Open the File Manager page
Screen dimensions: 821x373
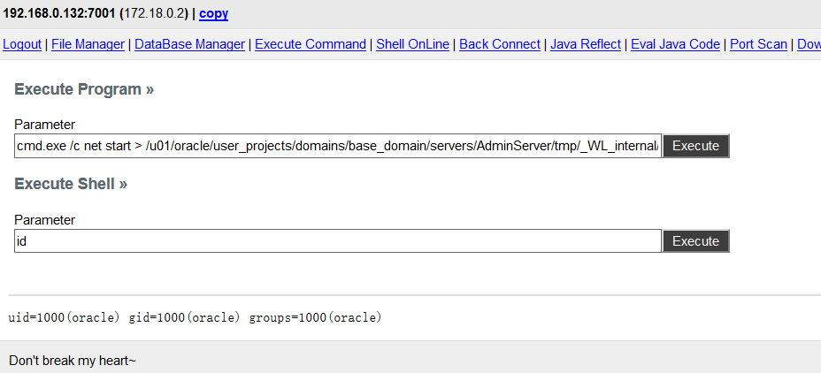[88, 44]
